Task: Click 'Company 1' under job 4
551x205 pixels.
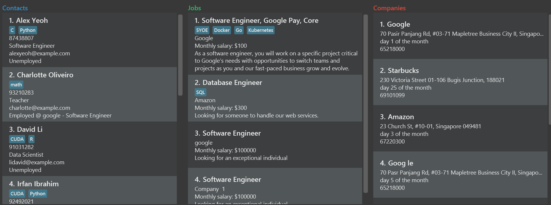Action: [210, 189]
